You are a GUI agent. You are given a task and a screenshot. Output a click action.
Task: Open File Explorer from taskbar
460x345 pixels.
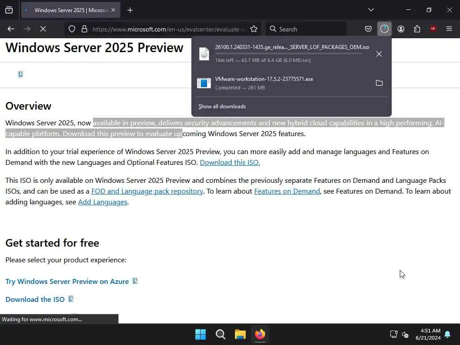point(240,334)
